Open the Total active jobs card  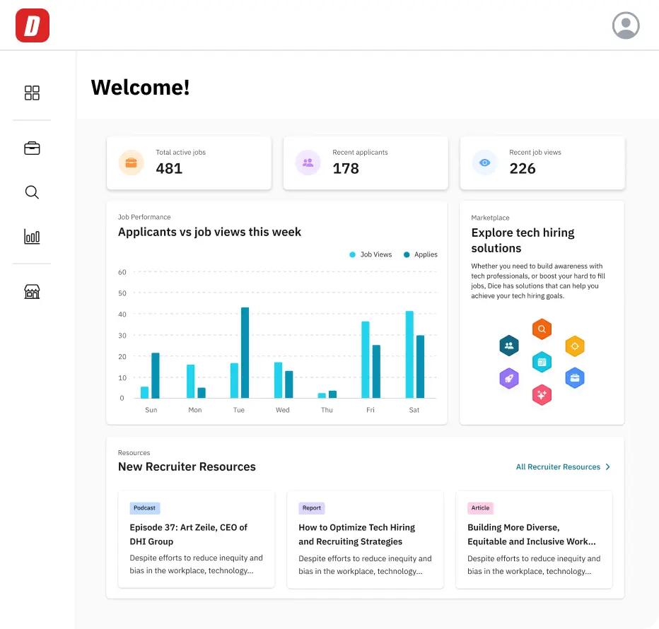[189, 163]
